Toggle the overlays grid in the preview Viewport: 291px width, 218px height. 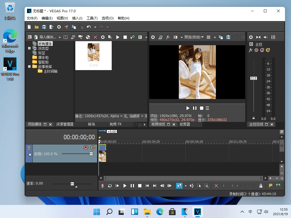209,37
